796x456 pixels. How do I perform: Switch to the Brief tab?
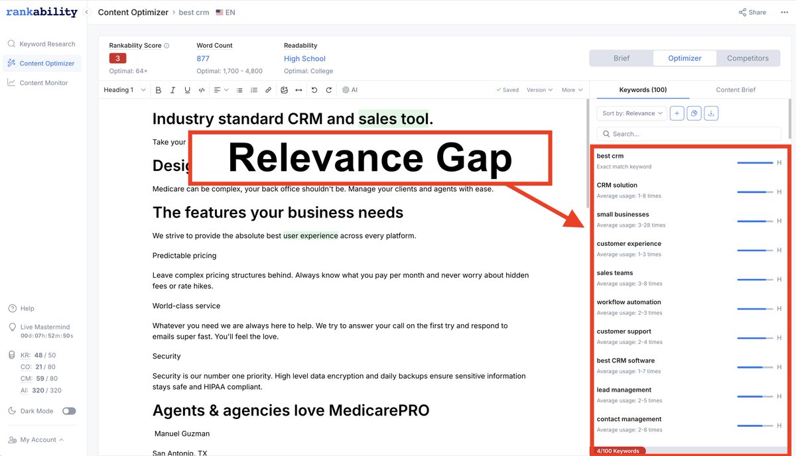[622, 58]
